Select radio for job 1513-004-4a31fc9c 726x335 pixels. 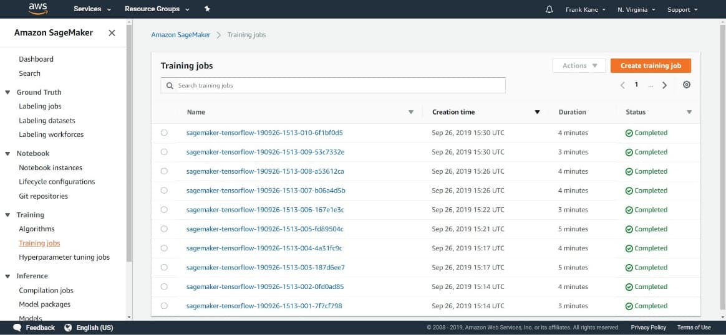pyautogui.click(x=164, y=248)
